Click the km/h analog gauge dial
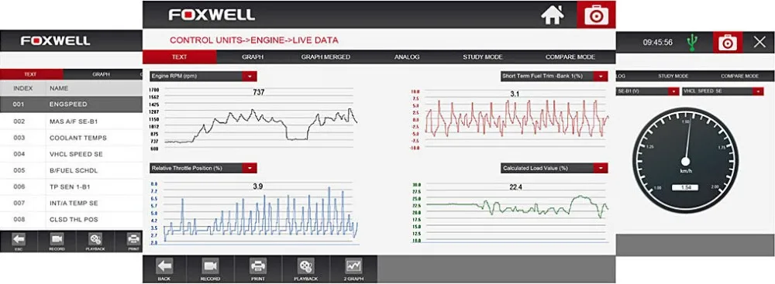This screenshot has height=284, width=775. [685, 160]
